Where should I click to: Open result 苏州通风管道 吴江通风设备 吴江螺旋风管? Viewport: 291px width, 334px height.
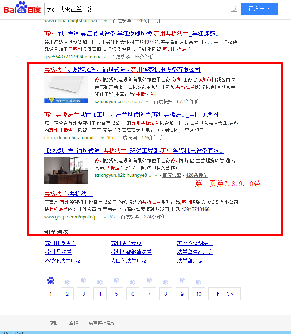pos(132,34)
